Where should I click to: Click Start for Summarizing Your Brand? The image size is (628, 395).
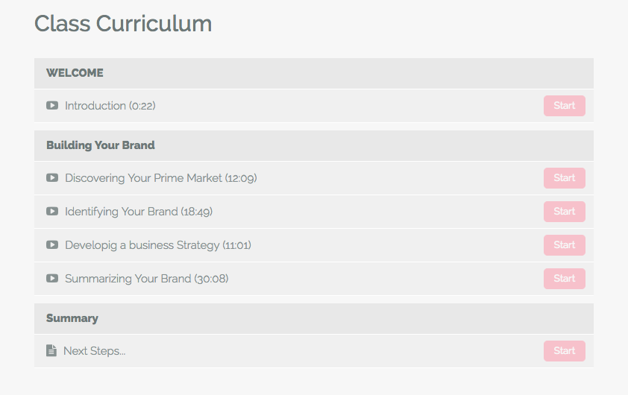pyautogui.click(x=565, y=279)
